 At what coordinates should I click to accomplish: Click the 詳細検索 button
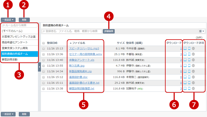[x=109, y=31]
